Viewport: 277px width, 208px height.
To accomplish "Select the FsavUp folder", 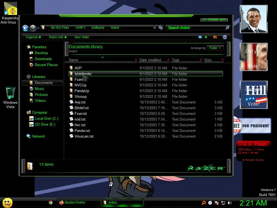I will [x=146, y=79].
